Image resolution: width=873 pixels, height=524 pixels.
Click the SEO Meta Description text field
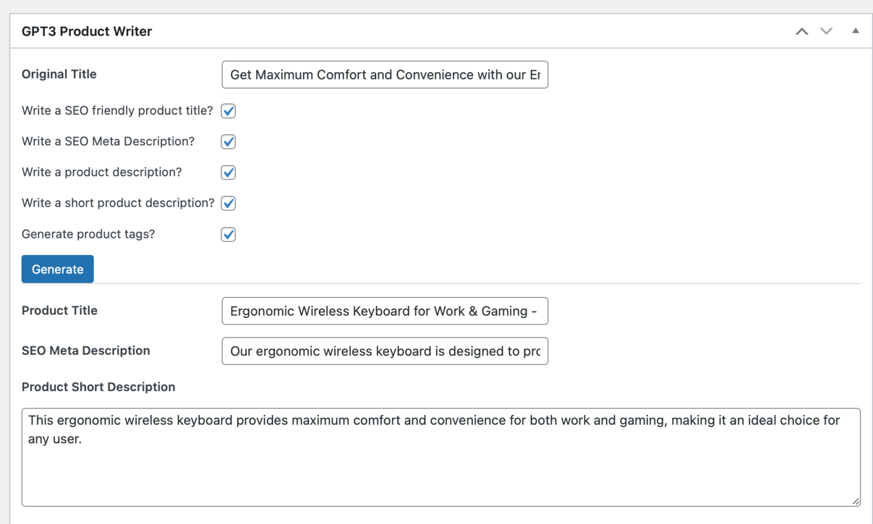tap(385, 351)
